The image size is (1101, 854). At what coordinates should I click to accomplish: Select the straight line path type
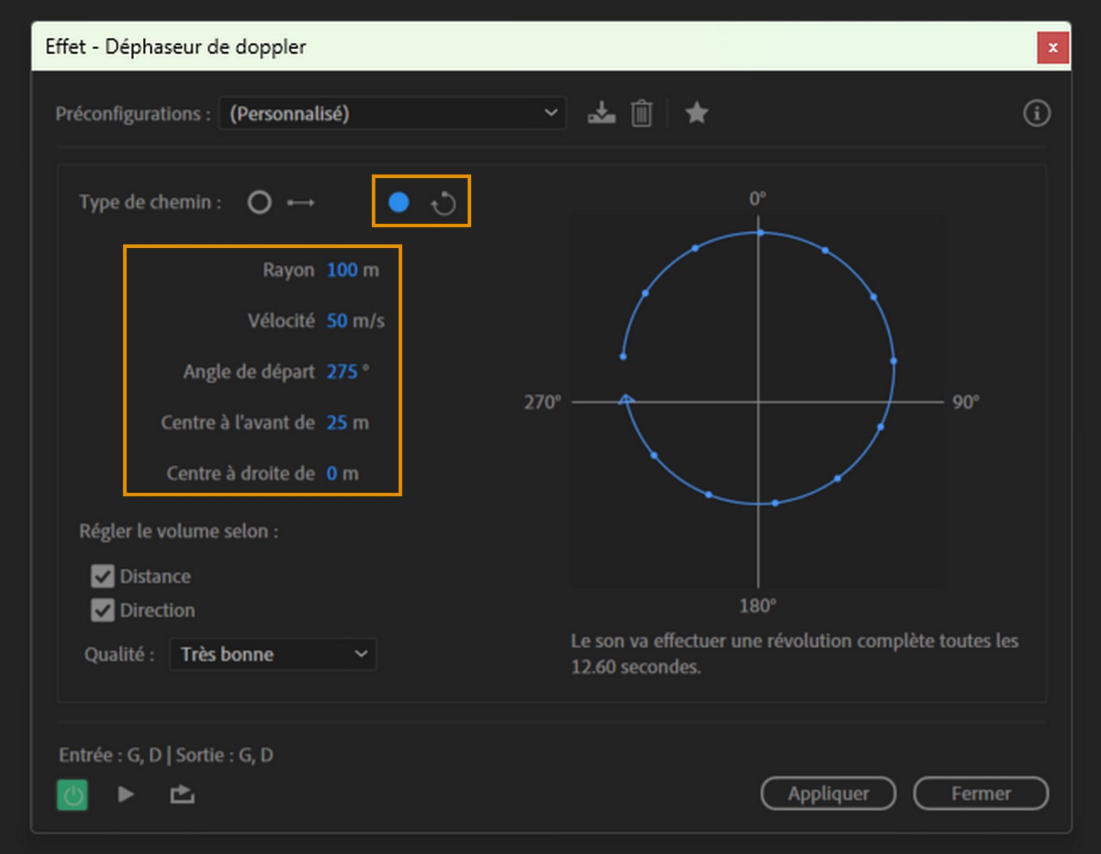click(259, 202)
